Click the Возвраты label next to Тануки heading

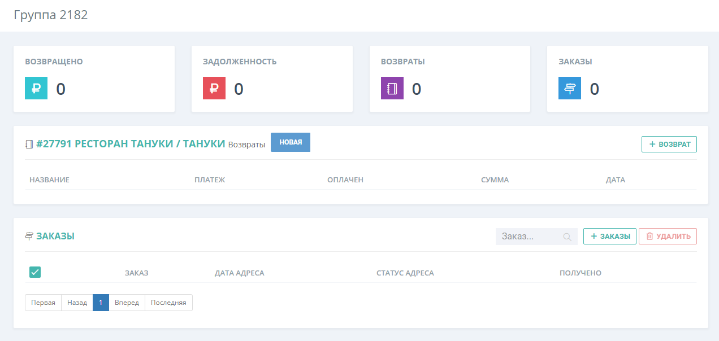pos(246,145)
